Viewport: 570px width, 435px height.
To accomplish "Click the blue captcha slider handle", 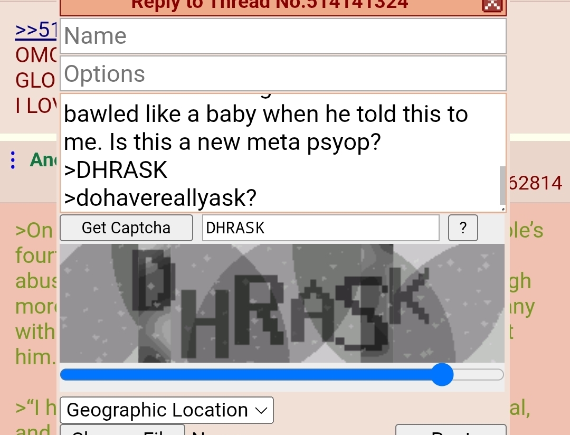I will (442, 374).
